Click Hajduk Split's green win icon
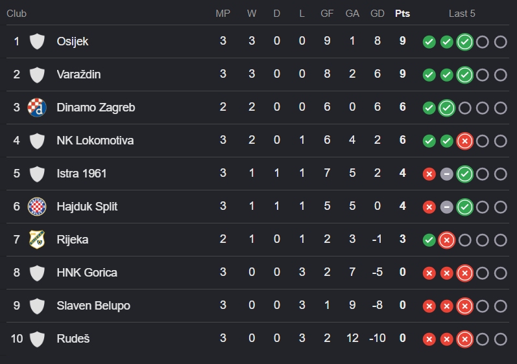This screenshot has width=517, height=364. [464, 207]
